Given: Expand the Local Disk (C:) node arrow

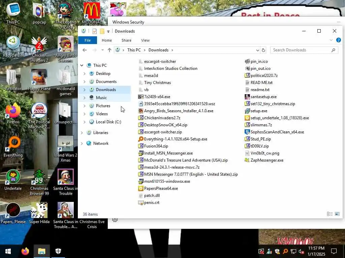Looking at the screenshot, I should coord(85,122).
